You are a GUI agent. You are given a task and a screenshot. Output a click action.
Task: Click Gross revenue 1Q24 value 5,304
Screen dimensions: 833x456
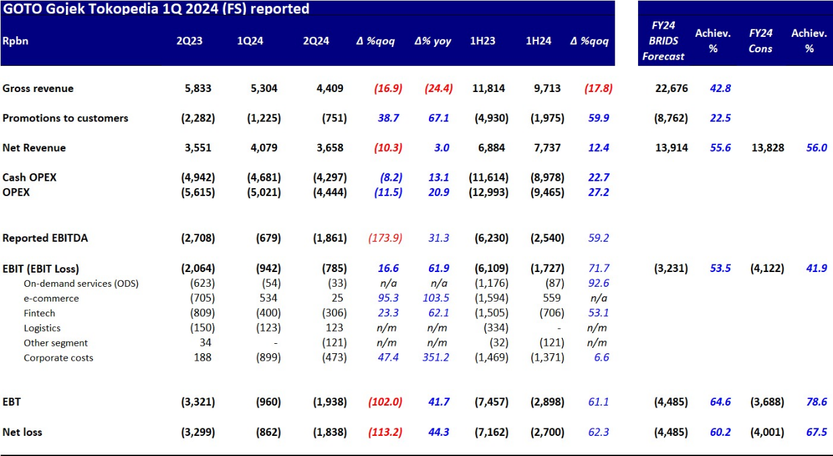pyautogui.click(x=264, y=89)
